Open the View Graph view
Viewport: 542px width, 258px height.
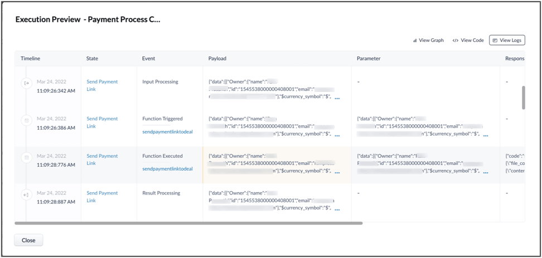pos(428,40)
